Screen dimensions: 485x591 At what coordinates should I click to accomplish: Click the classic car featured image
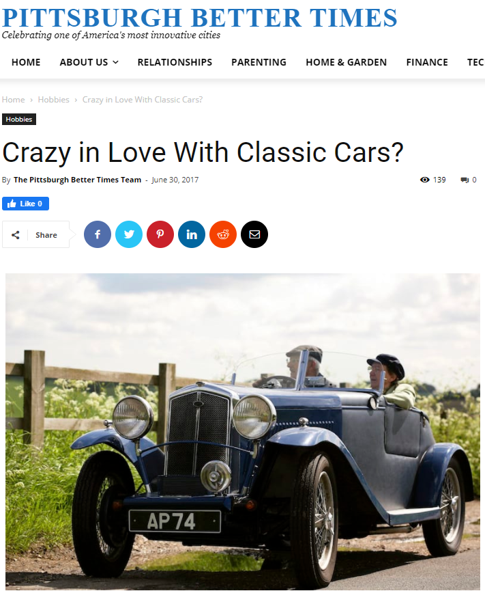(243, 432)
